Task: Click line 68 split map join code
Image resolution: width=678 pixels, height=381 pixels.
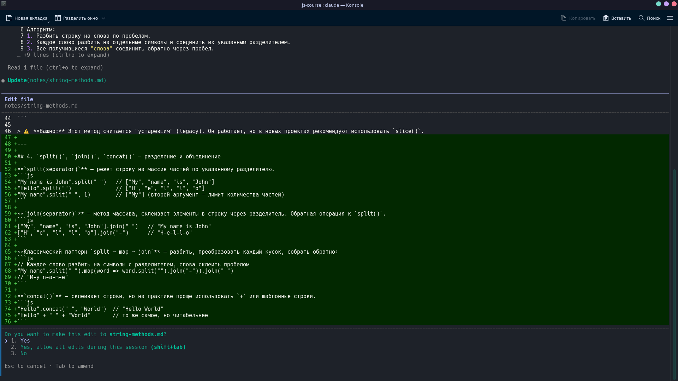Action: click(x=125, y=271)
